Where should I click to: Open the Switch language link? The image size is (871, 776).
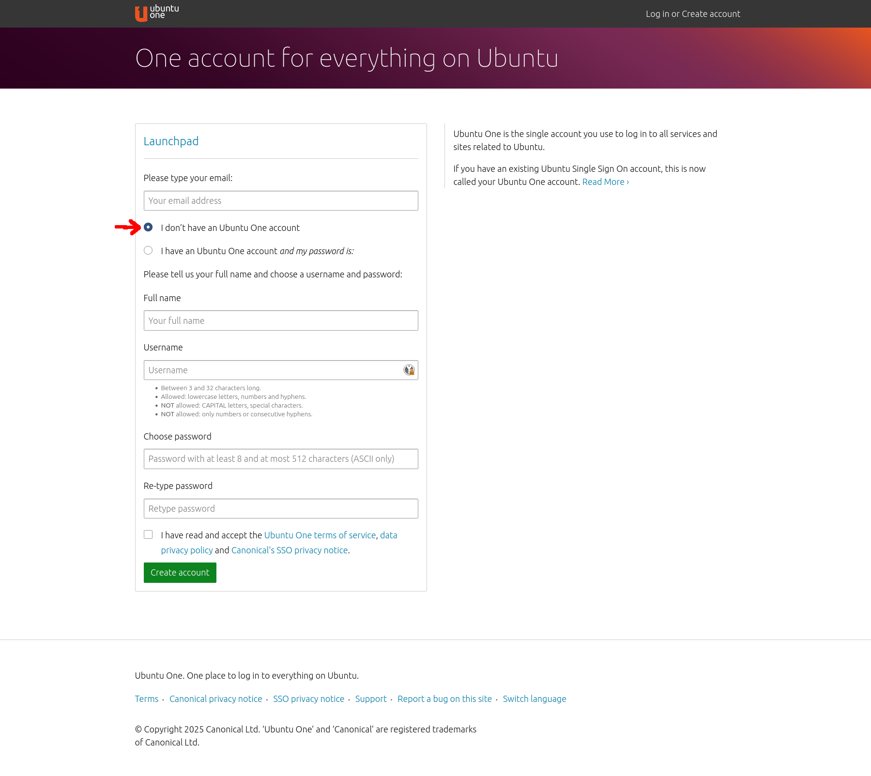click(534, 699)
